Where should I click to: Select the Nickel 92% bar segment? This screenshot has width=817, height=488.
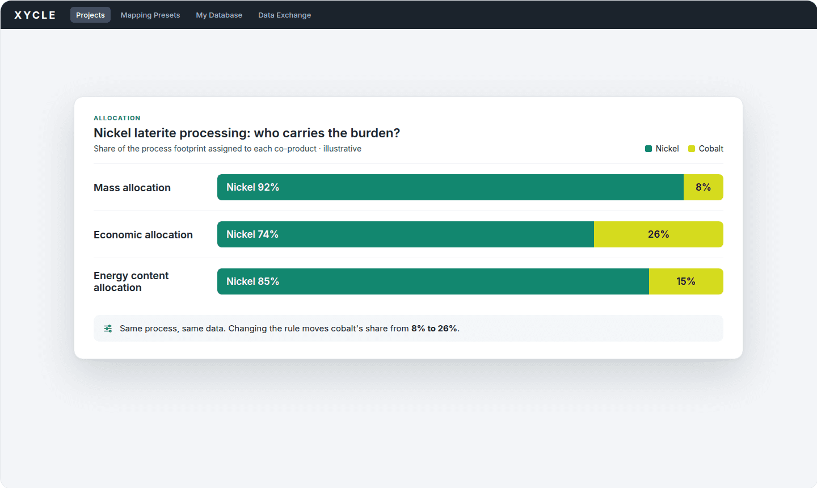coord(450,187)
